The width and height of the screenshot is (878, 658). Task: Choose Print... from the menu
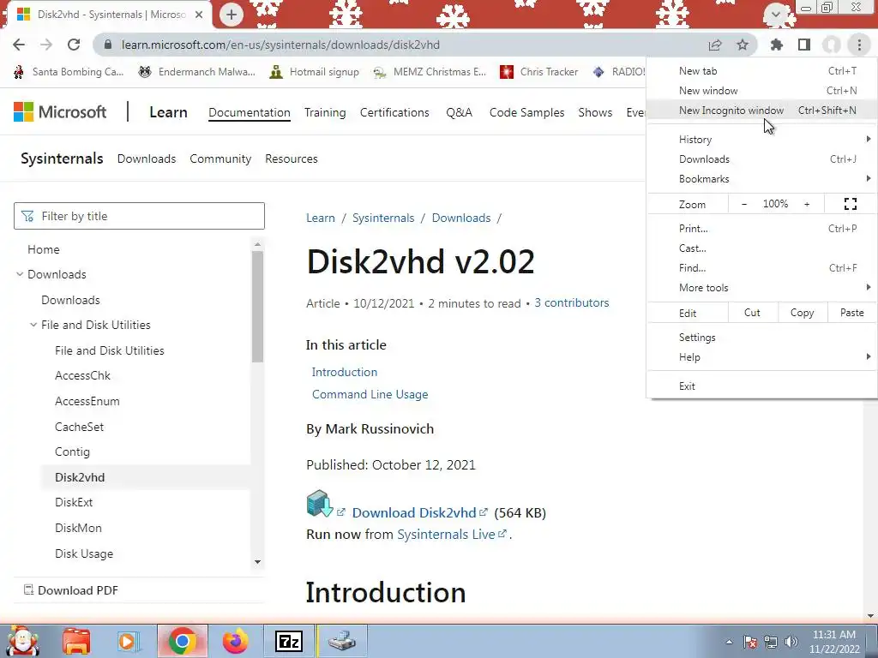(761, 228)
